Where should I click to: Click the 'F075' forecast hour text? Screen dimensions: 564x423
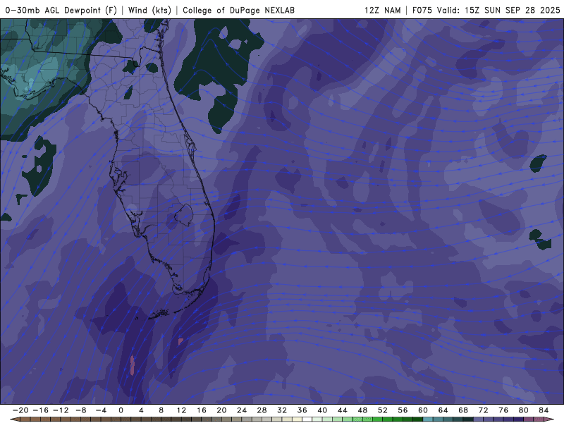422,10
